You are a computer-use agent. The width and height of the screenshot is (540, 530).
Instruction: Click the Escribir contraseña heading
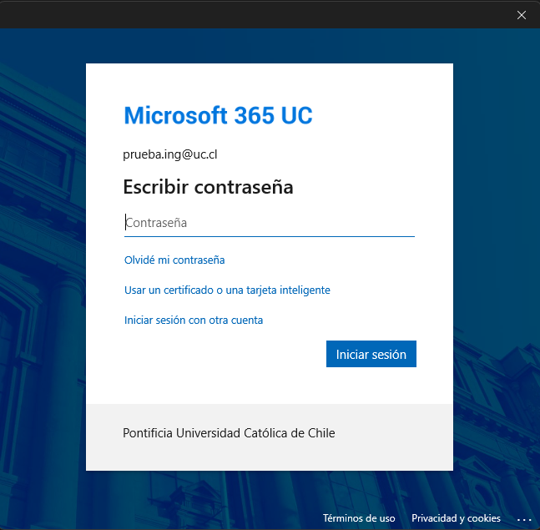[x=208, y=187]
